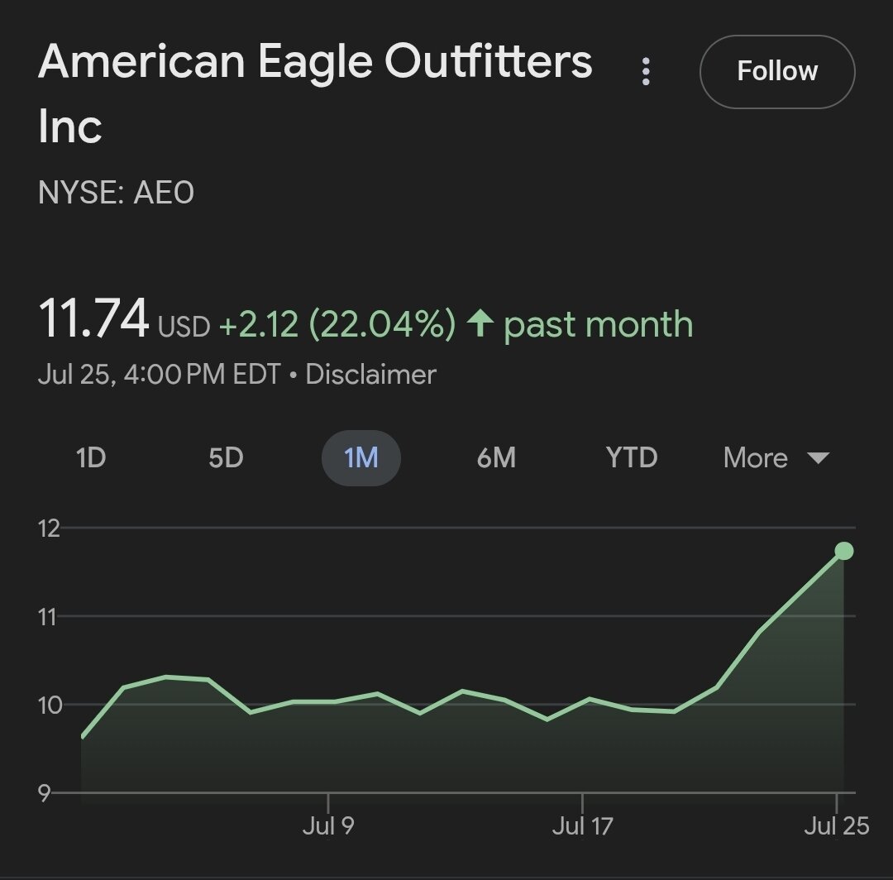Click the green endpoint dot on chart
This screenshot has height=880, width=893.
click(x=844, y=551)
